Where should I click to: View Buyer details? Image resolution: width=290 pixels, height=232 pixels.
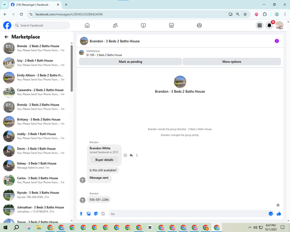point(104,160)
